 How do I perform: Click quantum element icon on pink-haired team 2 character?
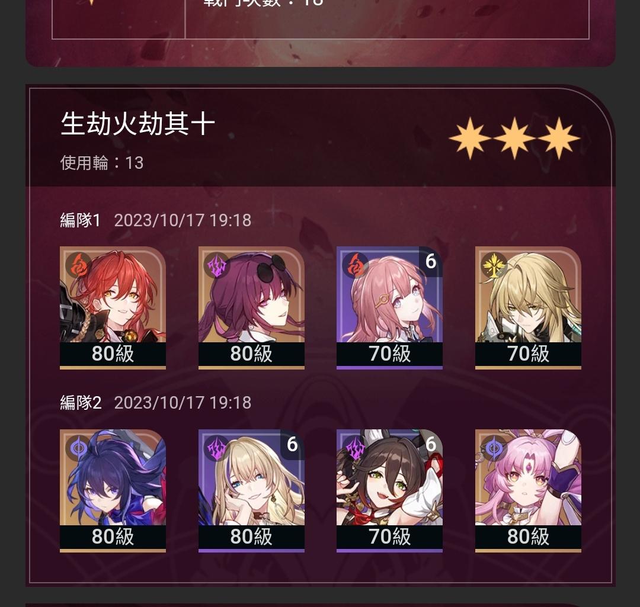(494, 448)
